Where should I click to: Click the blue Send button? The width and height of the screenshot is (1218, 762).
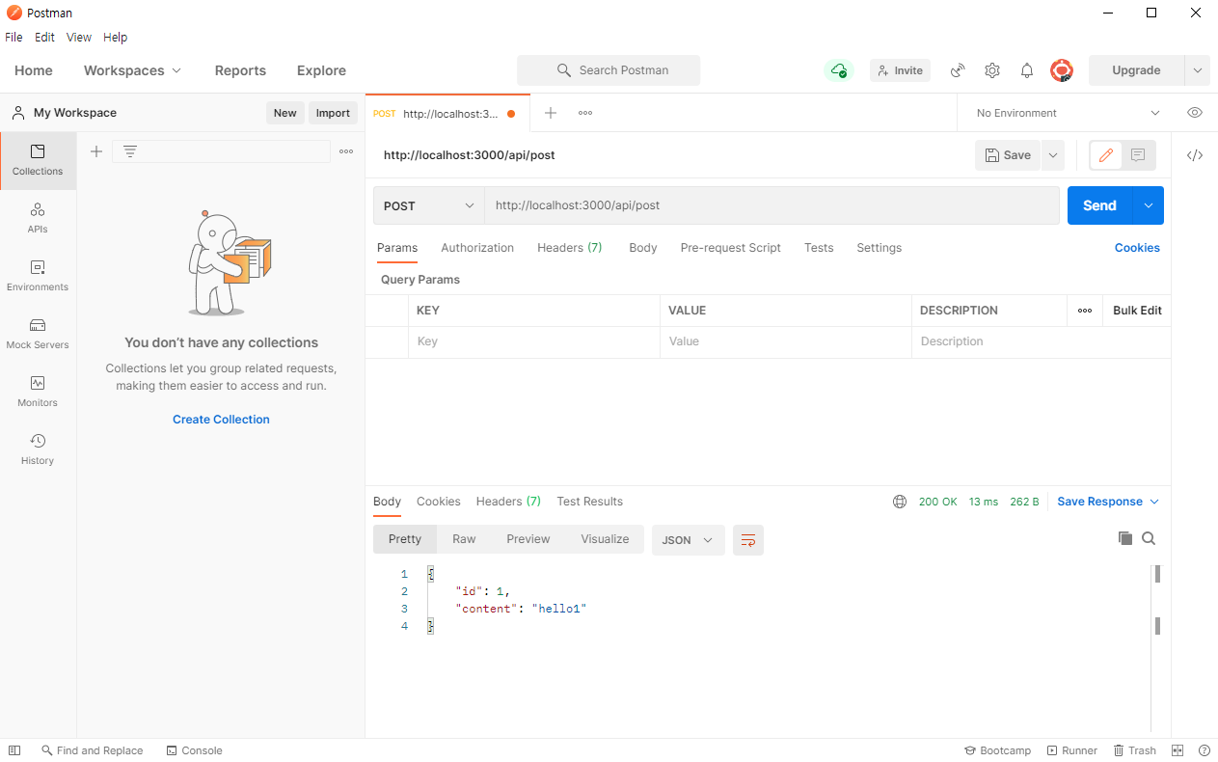(1099, 205)
